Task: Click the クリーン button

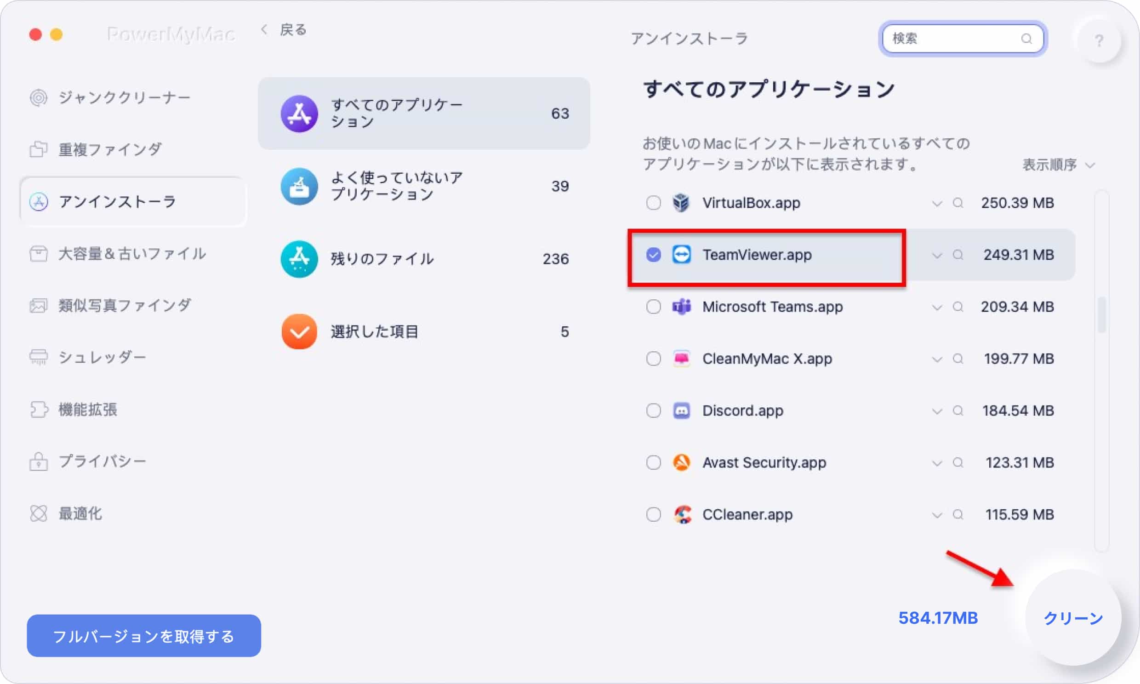Action: point(1073,618)
